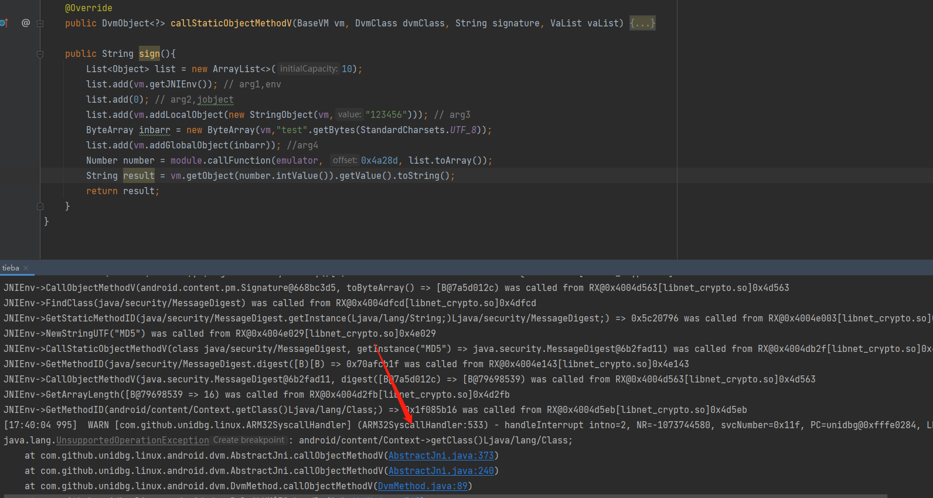
Task: Open the AbstractJni.java:373 stack link
Action: pyautogui.click(x=441, y=456)
